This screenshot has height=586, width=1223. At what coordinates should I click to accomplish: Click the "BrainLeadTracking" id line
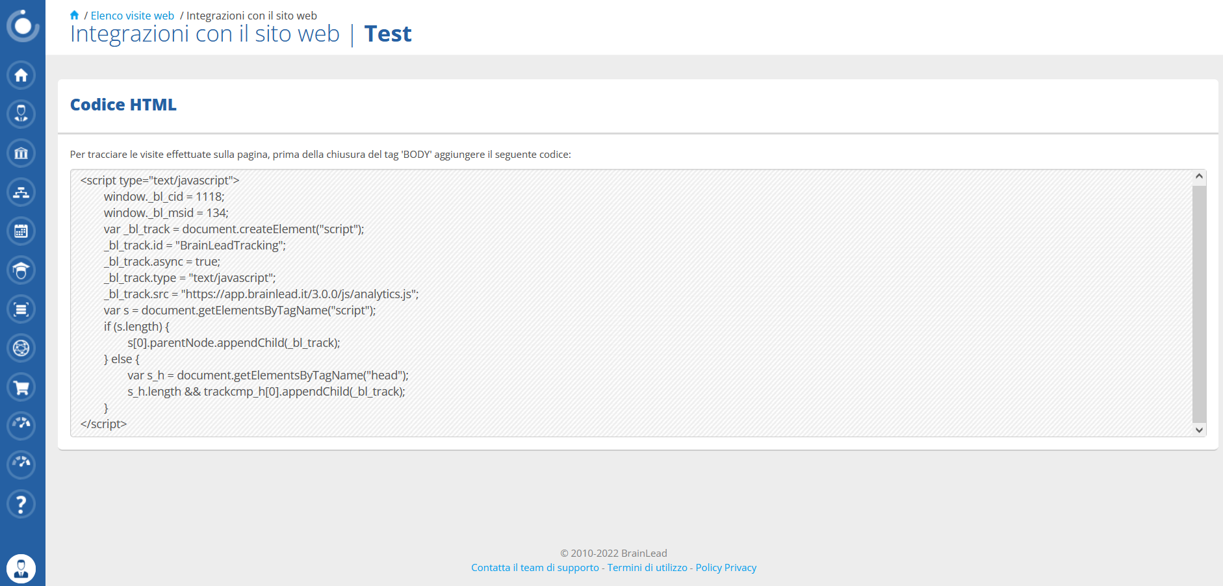(195, 245)
